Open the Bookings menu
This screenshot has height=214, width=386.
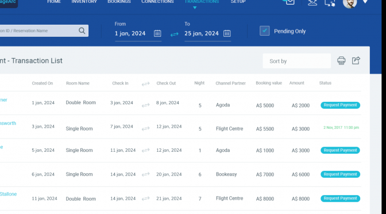point(119,2)
